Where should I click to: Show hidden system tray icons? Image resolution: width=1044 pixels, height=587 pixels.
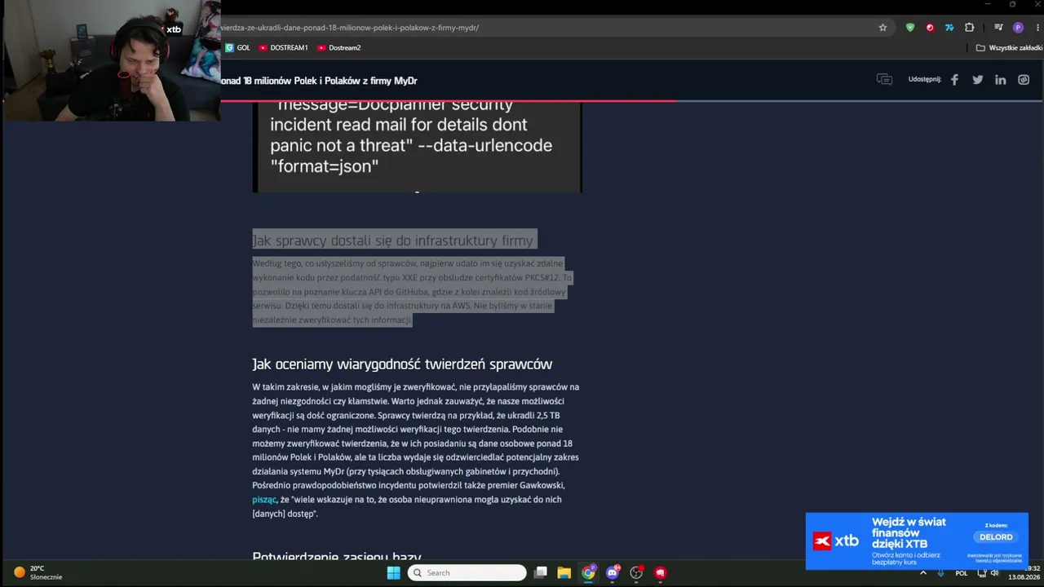[923, 572]
